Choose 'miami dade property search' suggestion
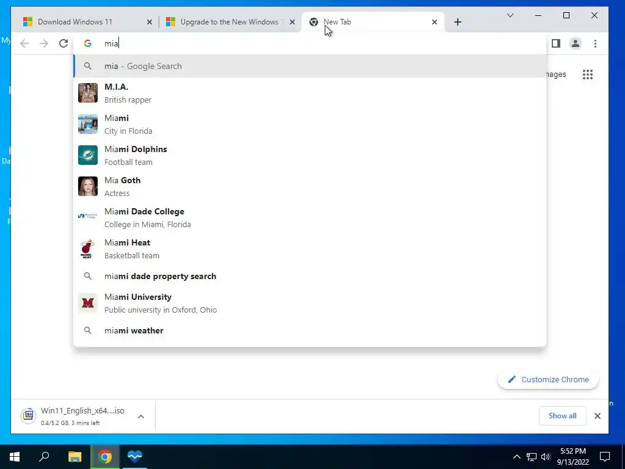 309,276
